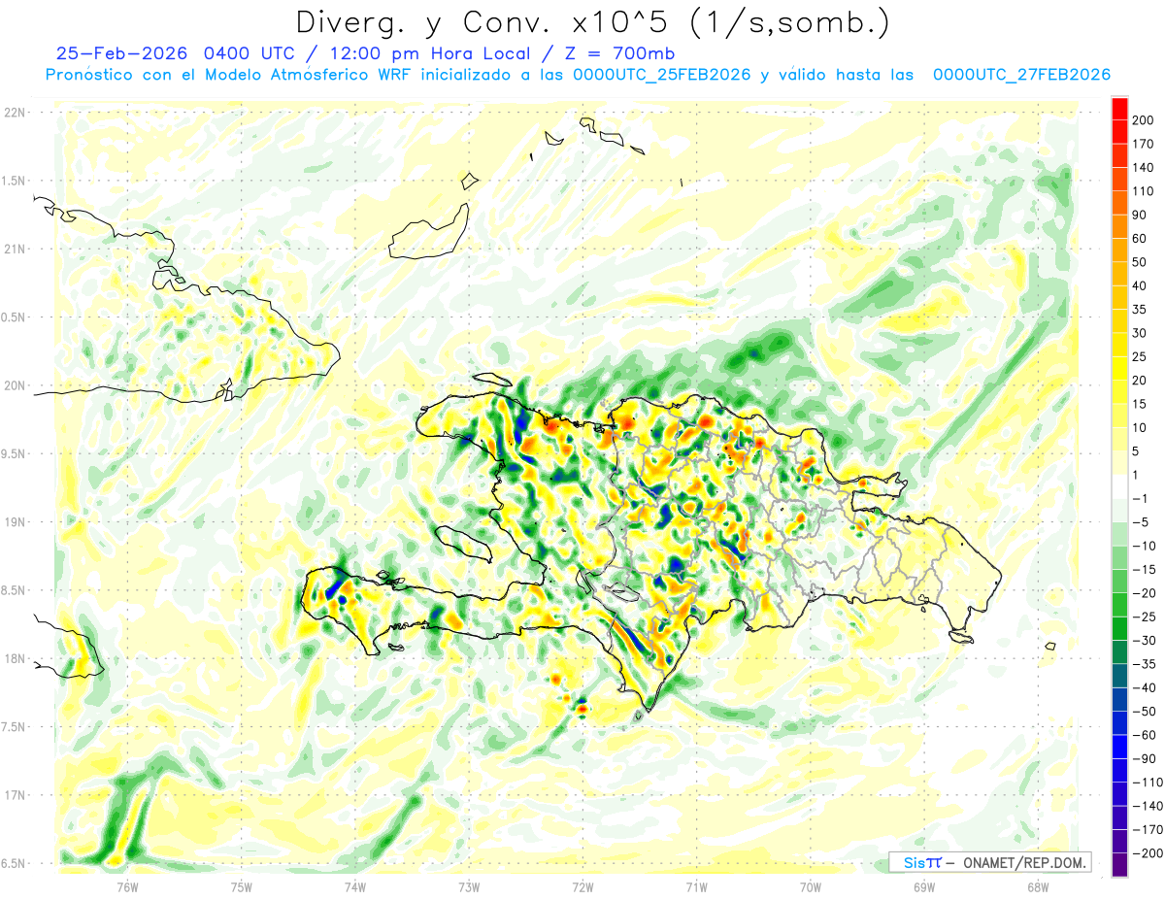Viewport: 1165px width, 900px height.
Task: Select the '170' colorbar value
Action: pyautogui.click(x=1144, y=144)
